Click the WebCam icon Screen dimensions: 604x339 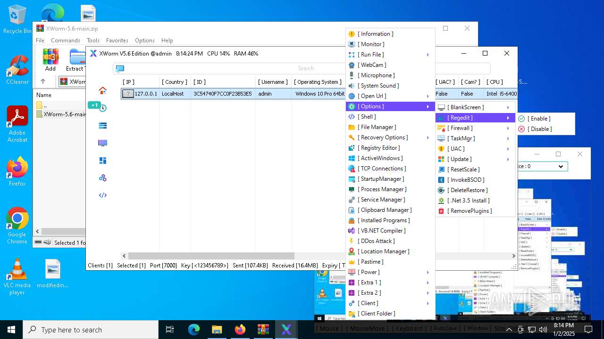(x=352, y=65)
